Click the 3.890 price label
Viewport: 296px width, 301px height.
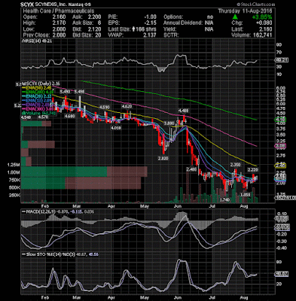pyautogui.click(x=169, y=123)
